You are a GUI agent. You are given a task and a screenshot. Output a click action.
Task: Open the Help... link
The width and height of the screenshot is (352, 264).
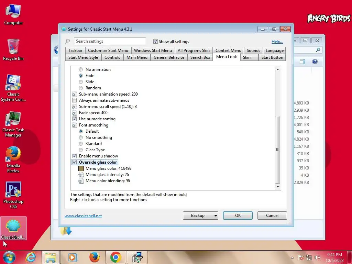tap(277, 42)
